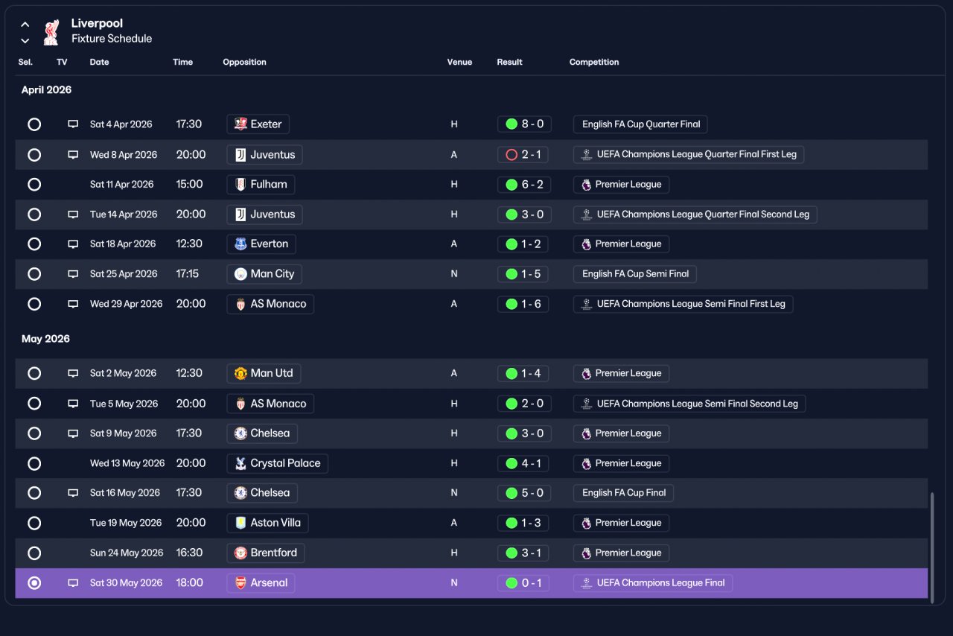
Task: Click the Arsenal club badge
Action: pyautogui.click(x=240, y=583)
